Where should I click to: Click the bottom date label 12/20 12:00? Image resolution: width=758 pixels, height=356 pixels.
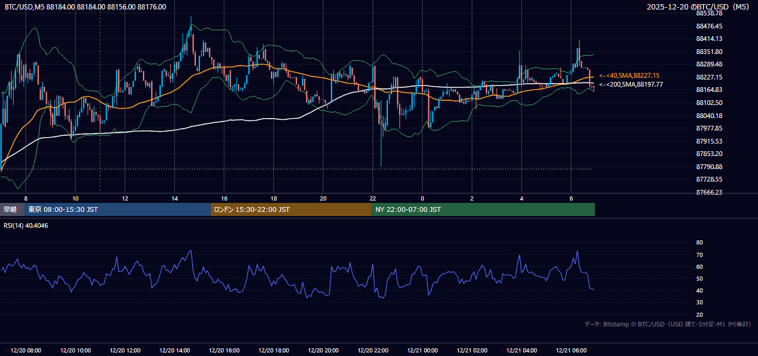pyautogui.click(x=125, y=351)
